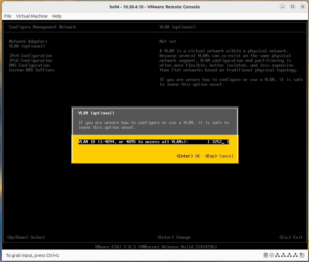Open the File menu
The image size is (309, 262).
[x=7, y=16]
